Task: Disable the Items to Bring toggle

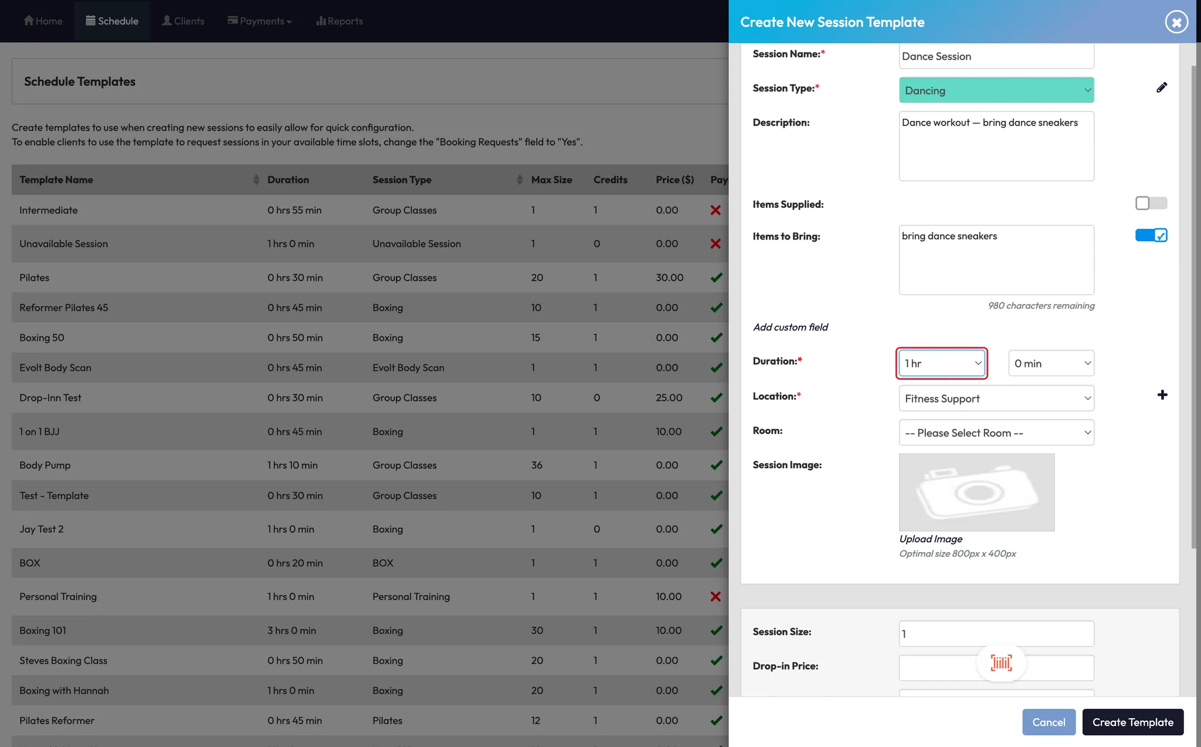Action: point(1151,235)
